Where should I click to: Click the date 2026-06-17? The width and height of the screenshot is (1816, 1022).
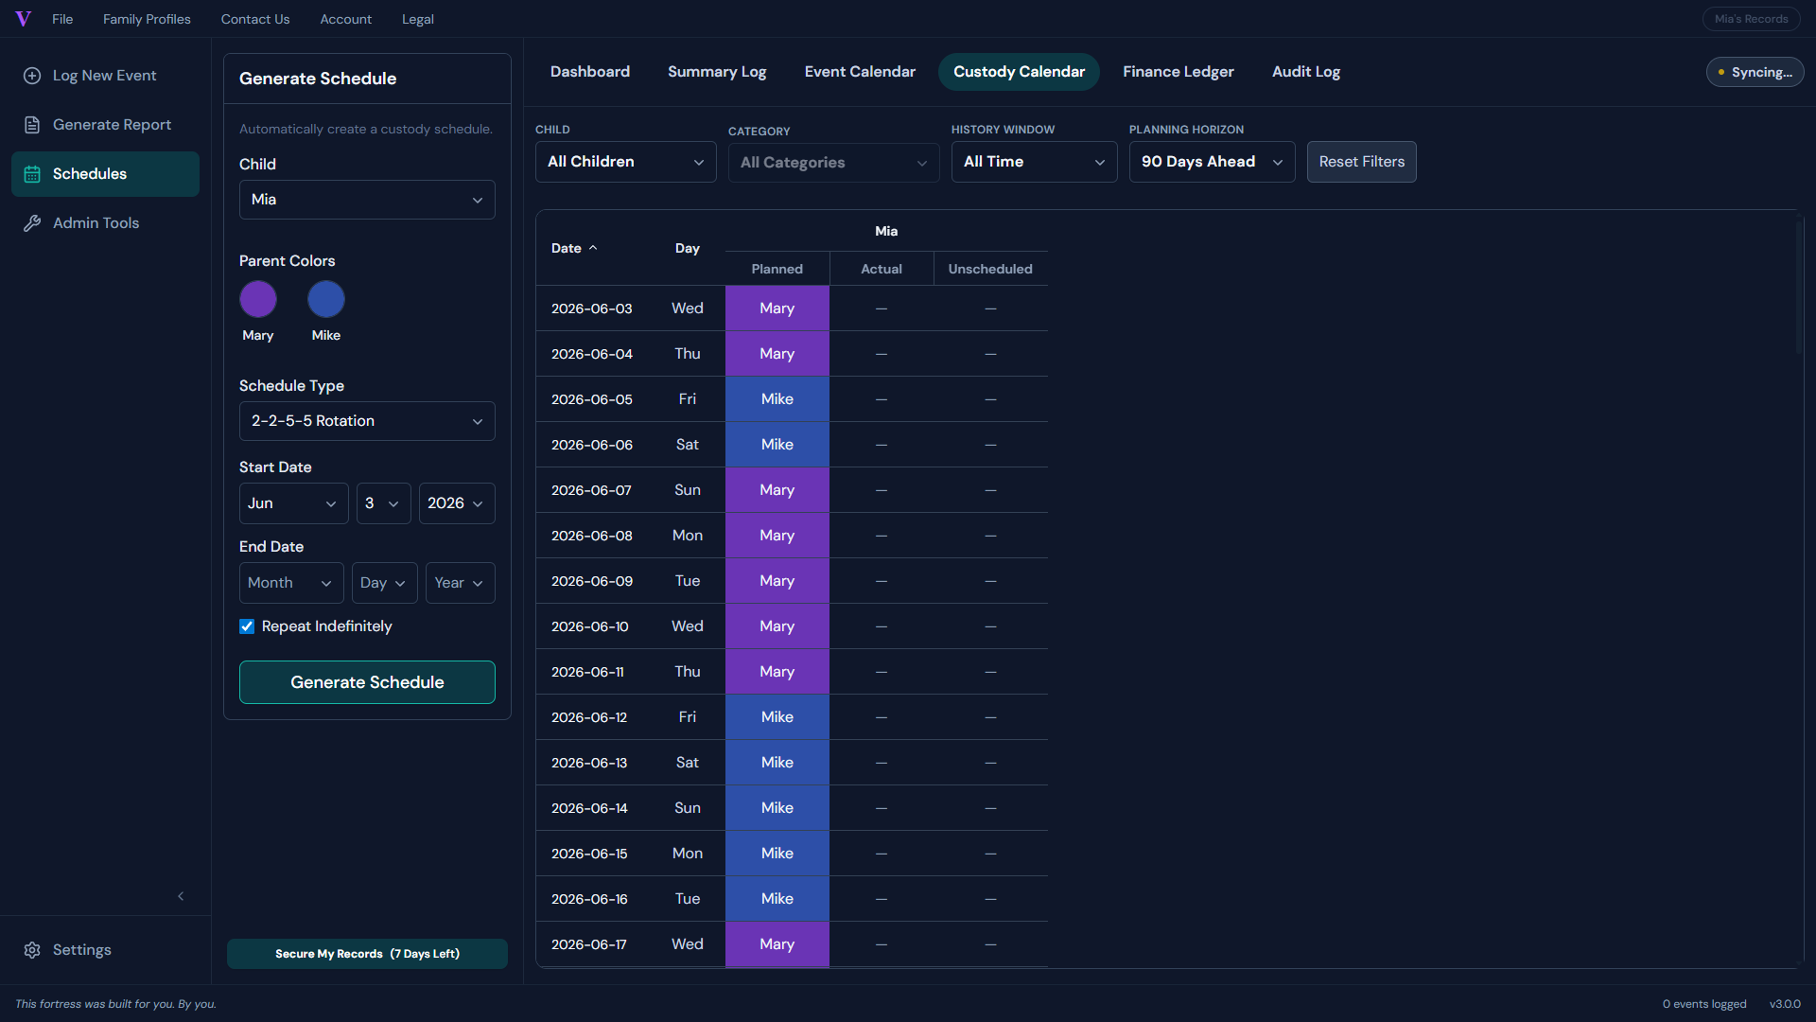pyautogui.click(x=589, y=944)
